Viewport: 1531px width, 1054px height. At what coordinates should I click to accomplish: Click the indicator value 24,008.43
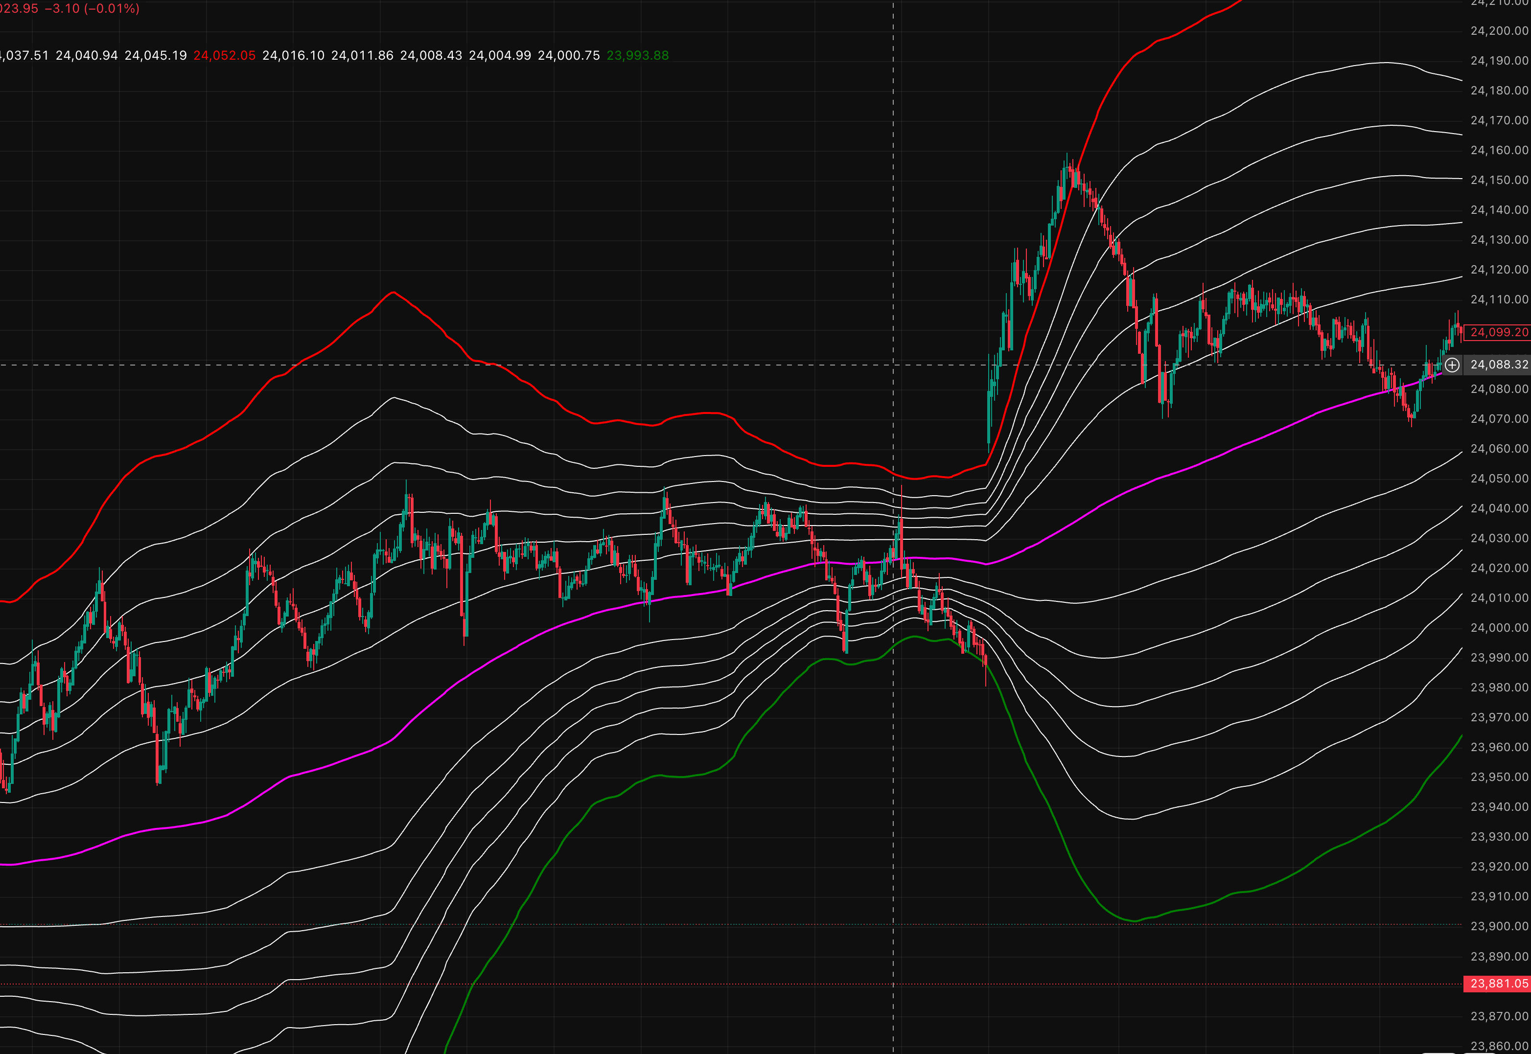[431, 55]
